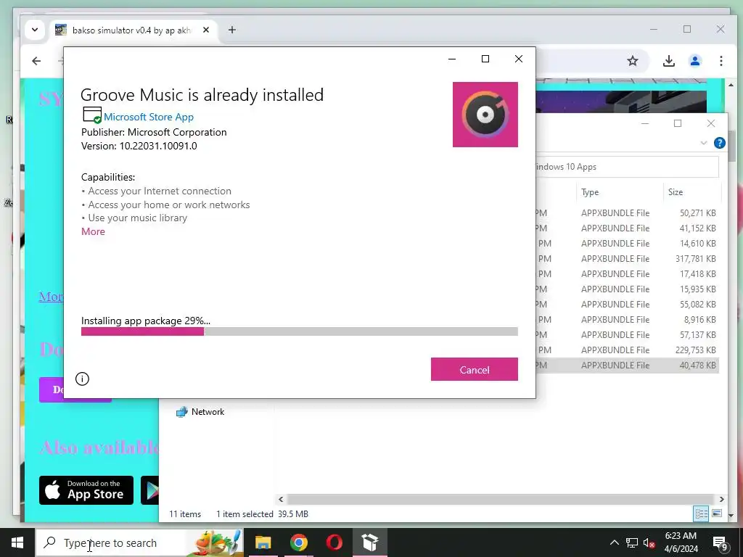Viewport: 743px width, 557px height.
Task: Select the 41,152 KB file row
Action: click(626, 228)
